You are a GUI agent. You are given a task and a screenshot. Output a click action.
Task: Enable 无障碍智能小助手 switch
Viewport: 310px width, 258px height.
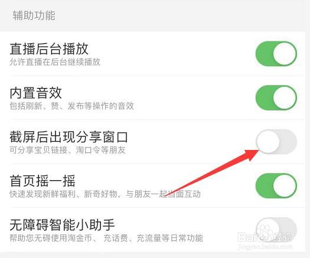coord(276,230)
